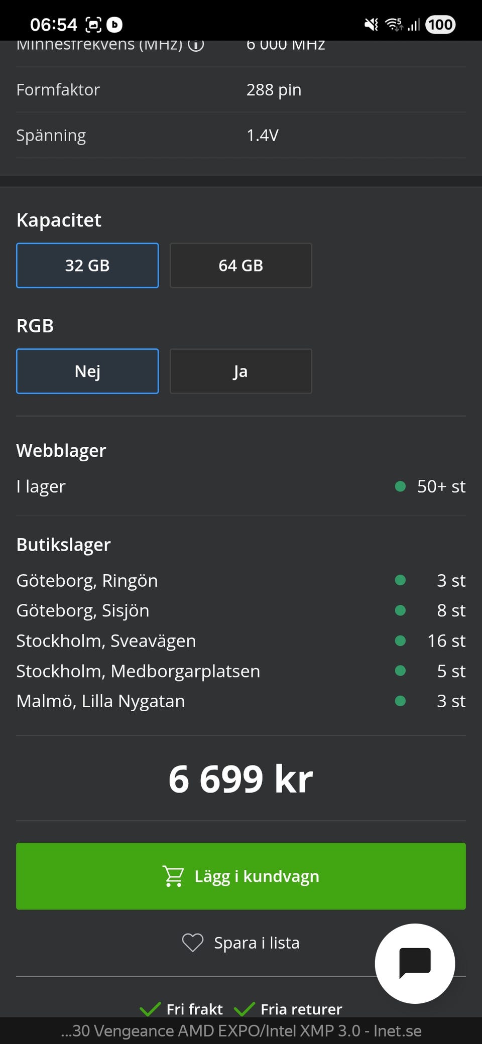Tap the muted sound status icon
This screenshot has height=1044, width=482.
click(371, 24)
